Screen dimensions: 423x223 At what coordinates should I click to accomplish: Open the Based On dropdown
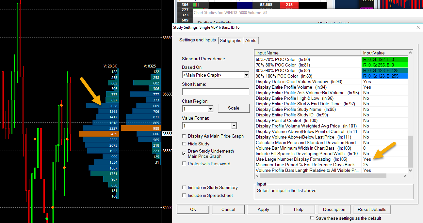click(246, 75)
